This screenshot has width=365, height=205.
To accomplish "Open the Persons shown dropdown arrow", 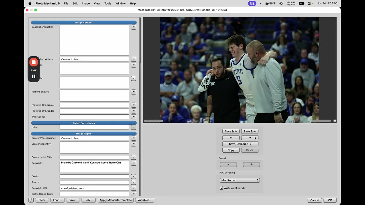I will coord(133,92).
